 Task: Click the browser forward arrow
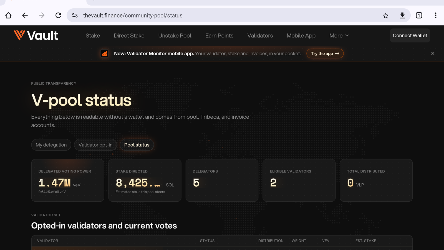[42, 15]
